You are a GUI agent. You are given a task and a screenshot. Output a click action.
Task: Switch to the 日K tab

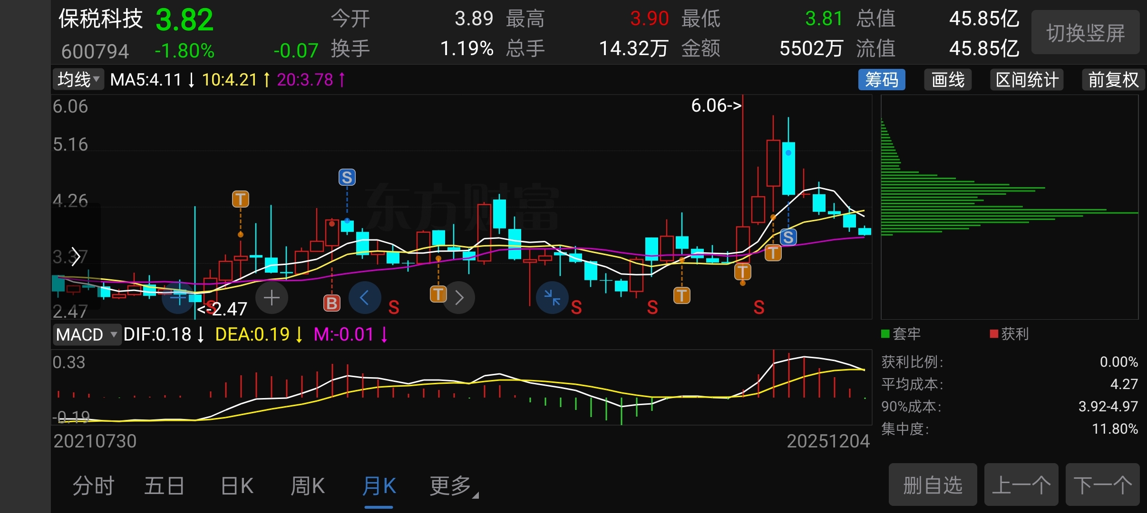pyautogui.click(x=237, y=486)
